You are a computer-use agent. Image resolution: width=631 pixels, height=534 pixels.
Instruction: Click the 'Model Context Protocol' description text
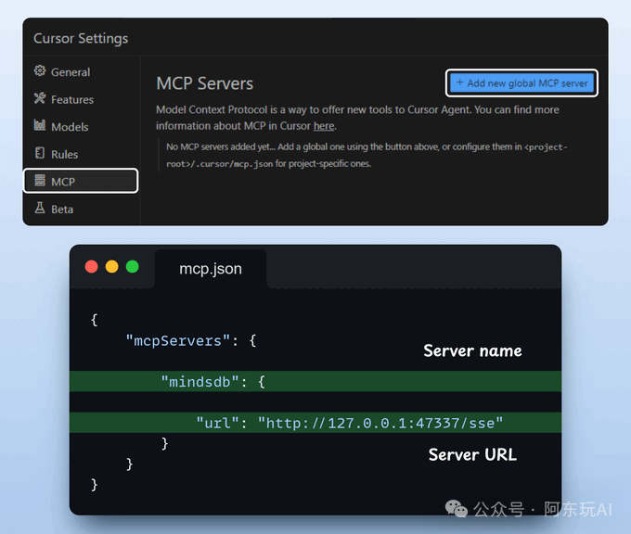pyautogui.click(x=357, y=118)
